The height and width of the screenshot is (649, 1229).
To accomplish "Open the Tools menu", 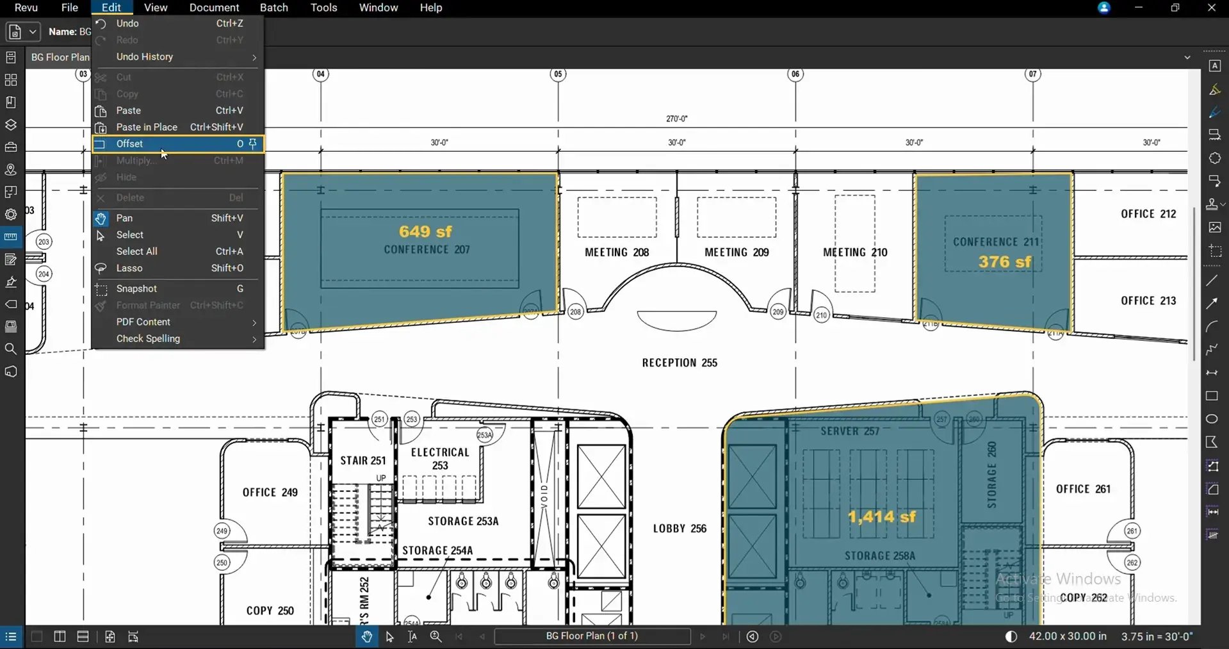I will [x=323, y=8].
